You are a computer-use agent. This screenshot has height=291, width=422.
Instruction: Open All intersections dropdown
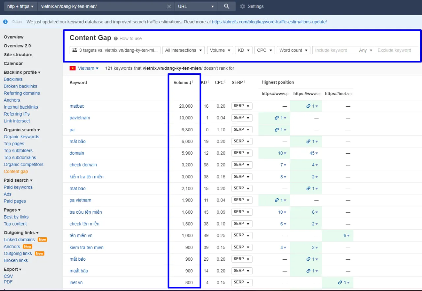[x=183, y=50]
